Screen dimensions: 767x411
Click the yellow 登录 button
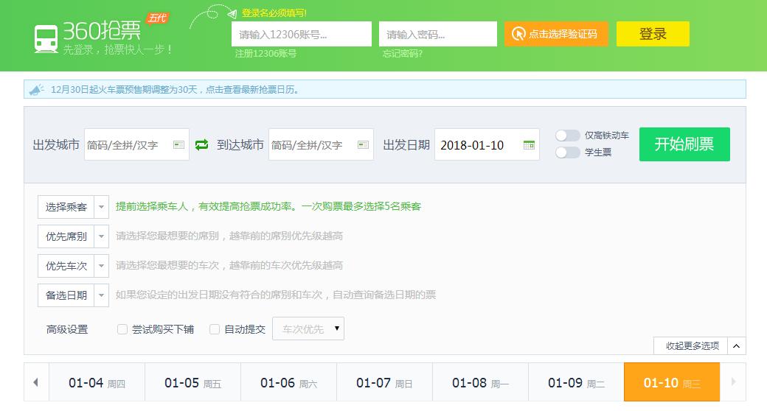click(x=653, y=34)
